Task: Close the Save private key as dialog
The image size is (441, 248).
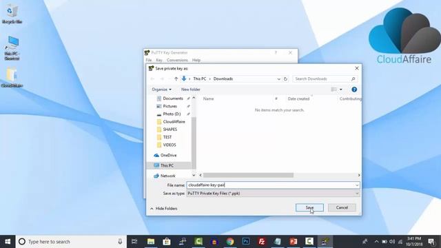Action: (357, 68)
